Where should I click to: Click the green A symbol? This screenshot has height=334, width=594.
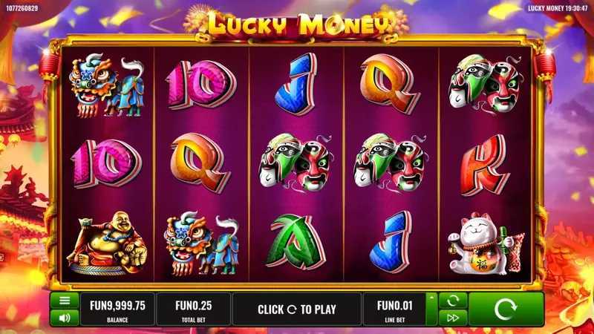[296, 242]
